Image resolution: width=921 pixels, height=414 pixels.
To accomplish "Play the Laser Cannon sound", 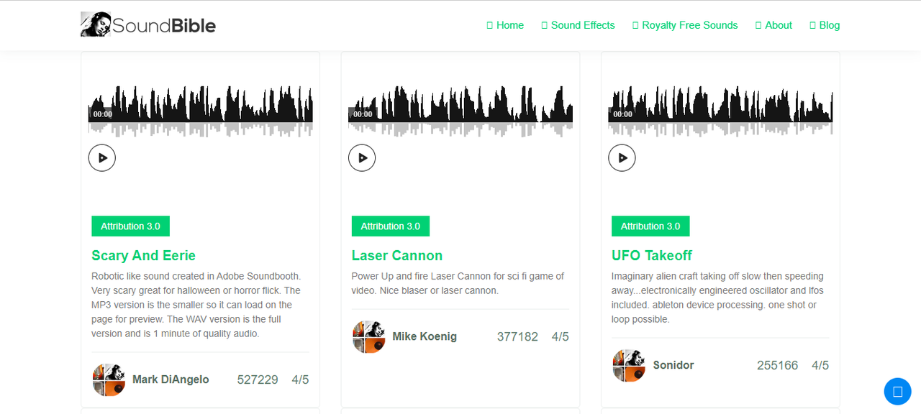I will [x=362, y=157].
